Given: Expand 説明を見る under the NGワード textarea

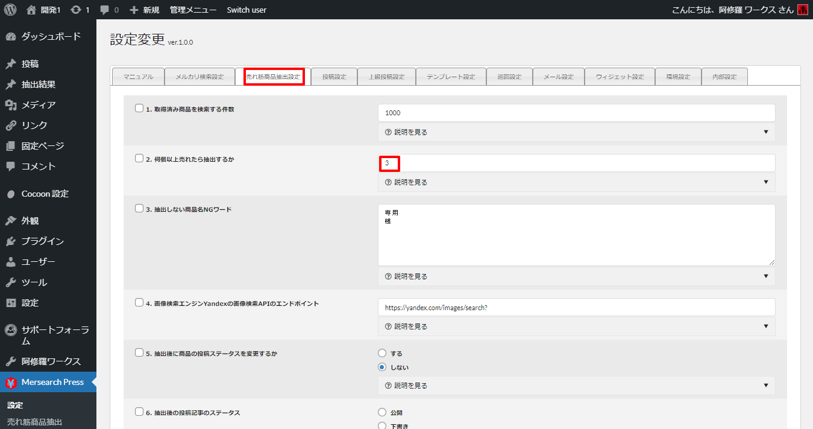Looking at the screenshot, I should pyautogui.click(x=576, y=276).
